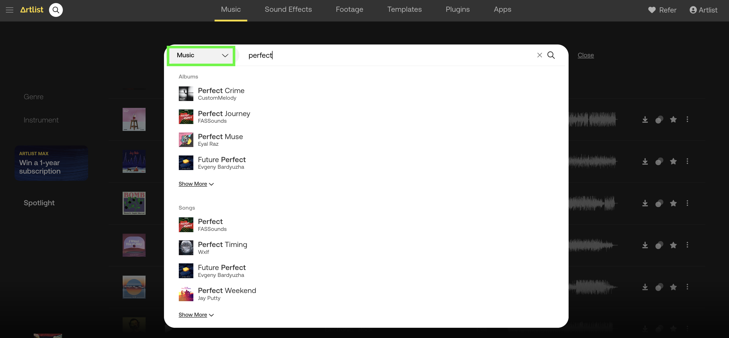Expand Show More under Albums
Viewport: 729px width, 338px height.
pos(196,184)
